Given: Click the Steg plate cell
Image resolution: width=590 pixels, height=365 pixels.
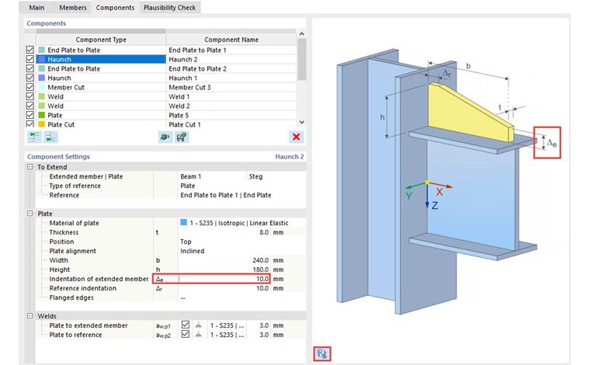Looking at the screenshot, I should (276, 176).
